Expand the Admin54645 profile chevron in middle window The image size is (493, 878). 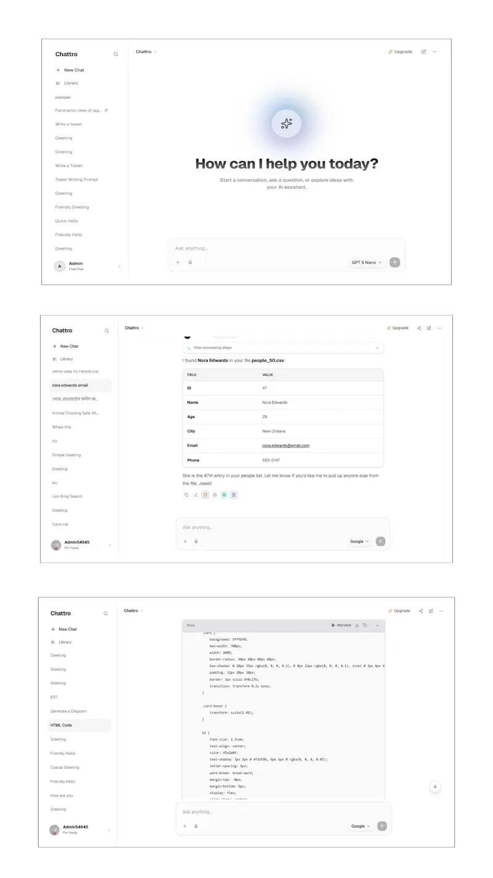click(110, 545)
